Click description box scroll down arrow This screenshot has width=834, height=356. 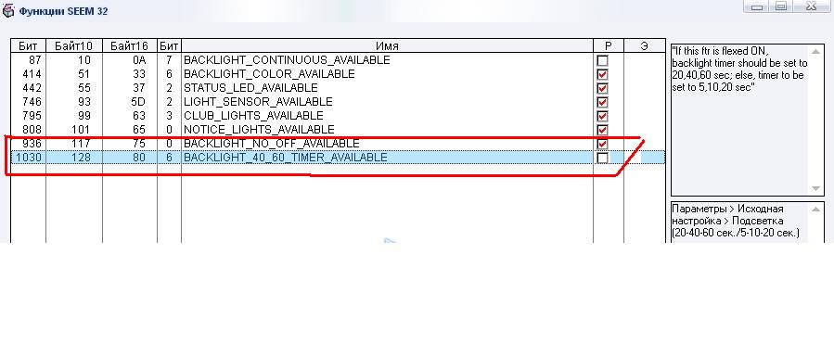816,188
